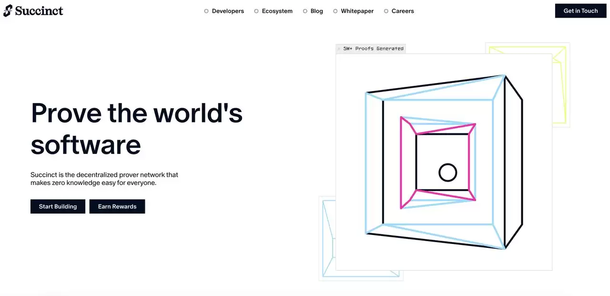Go to the Blog page
Viewport: 610px width, 296px height.
[x=316, y=11]
